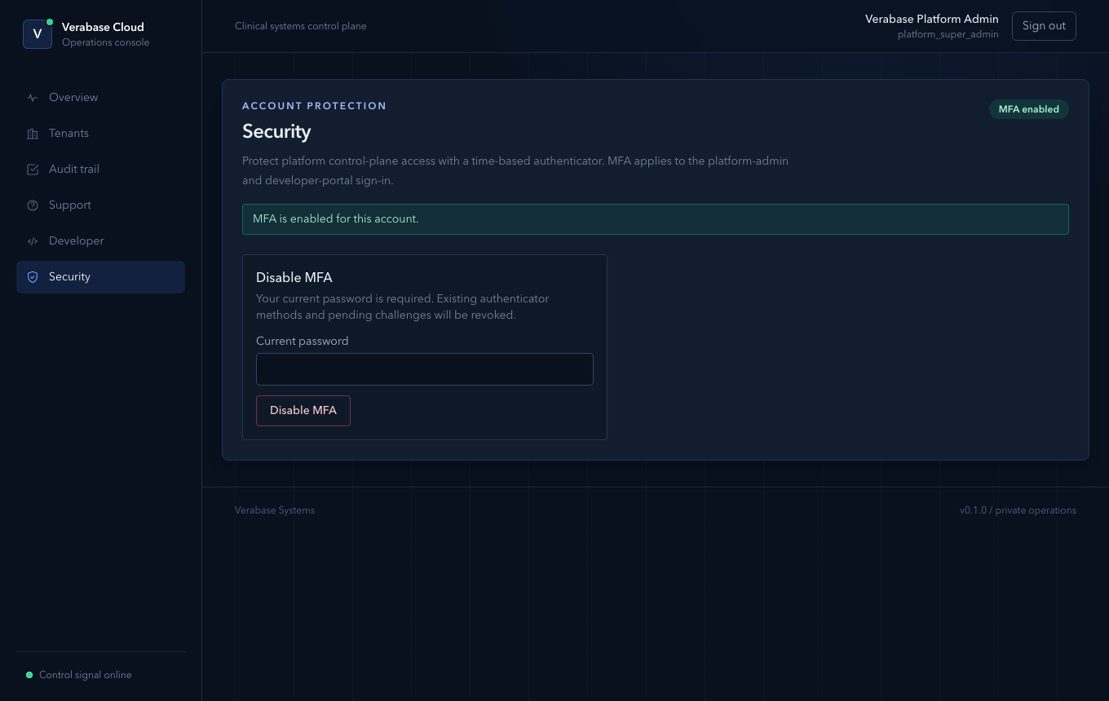
Task: Open the Overview page
Action: tap(100, 98)
